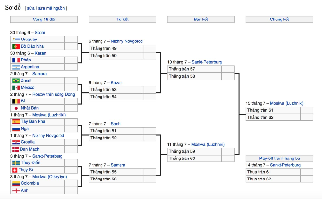
Task: Click the 'sửa mã nguồn' link
Action: 51,8
